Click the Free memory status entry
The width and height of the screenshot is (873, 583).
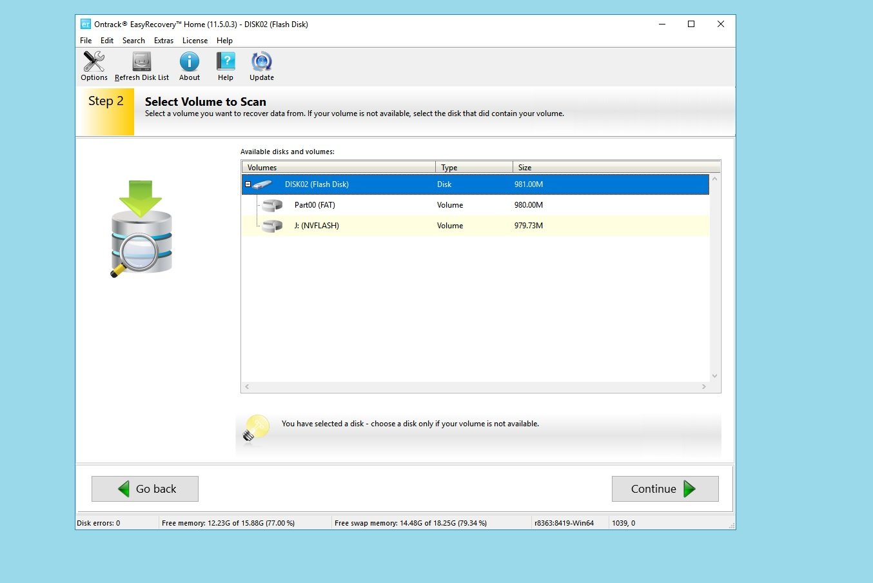point(228,523)
